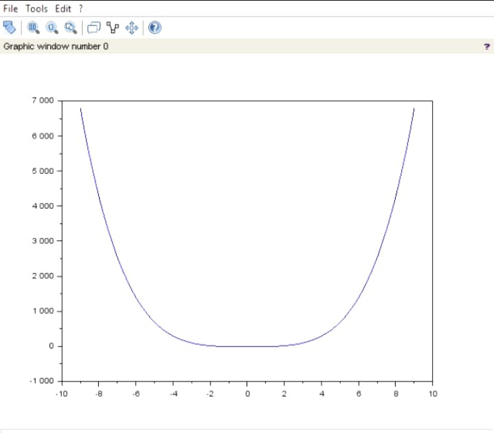
Task: Toggle datatip mode speech bubbles icon
Action: [93, 27]
